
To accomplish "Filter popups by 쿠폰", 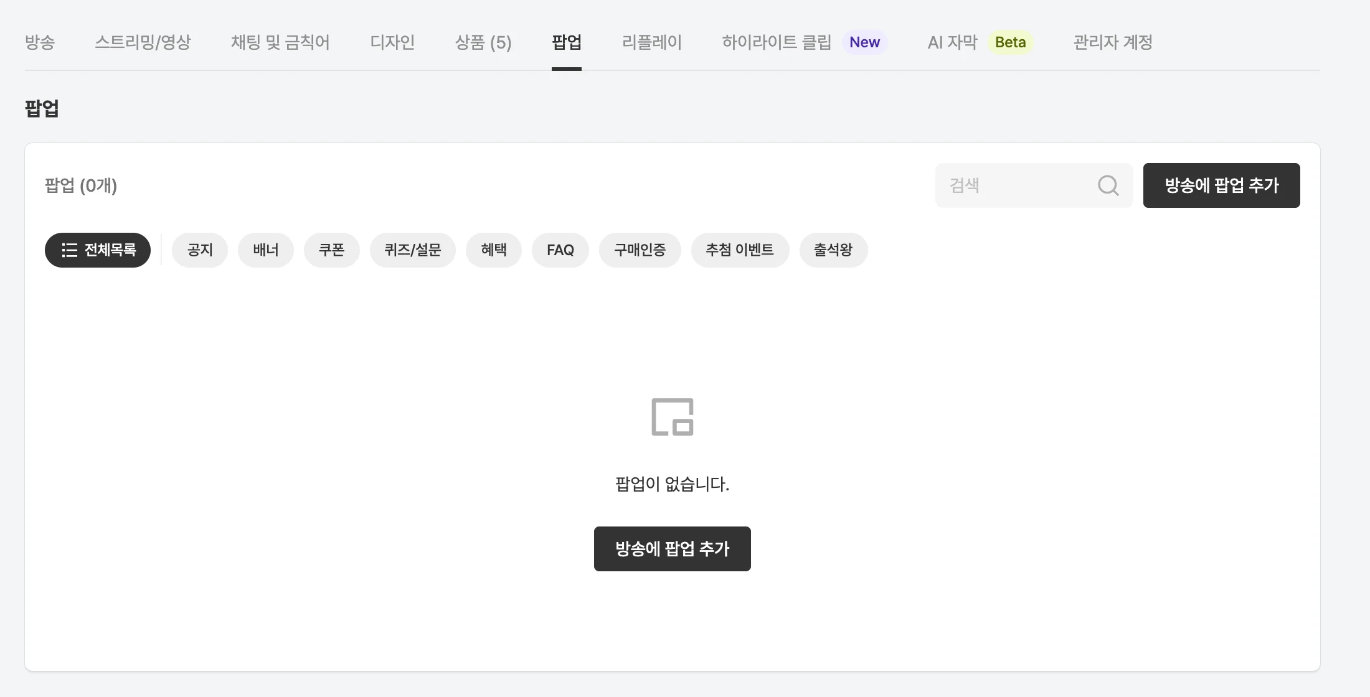I will coord(332,250).
